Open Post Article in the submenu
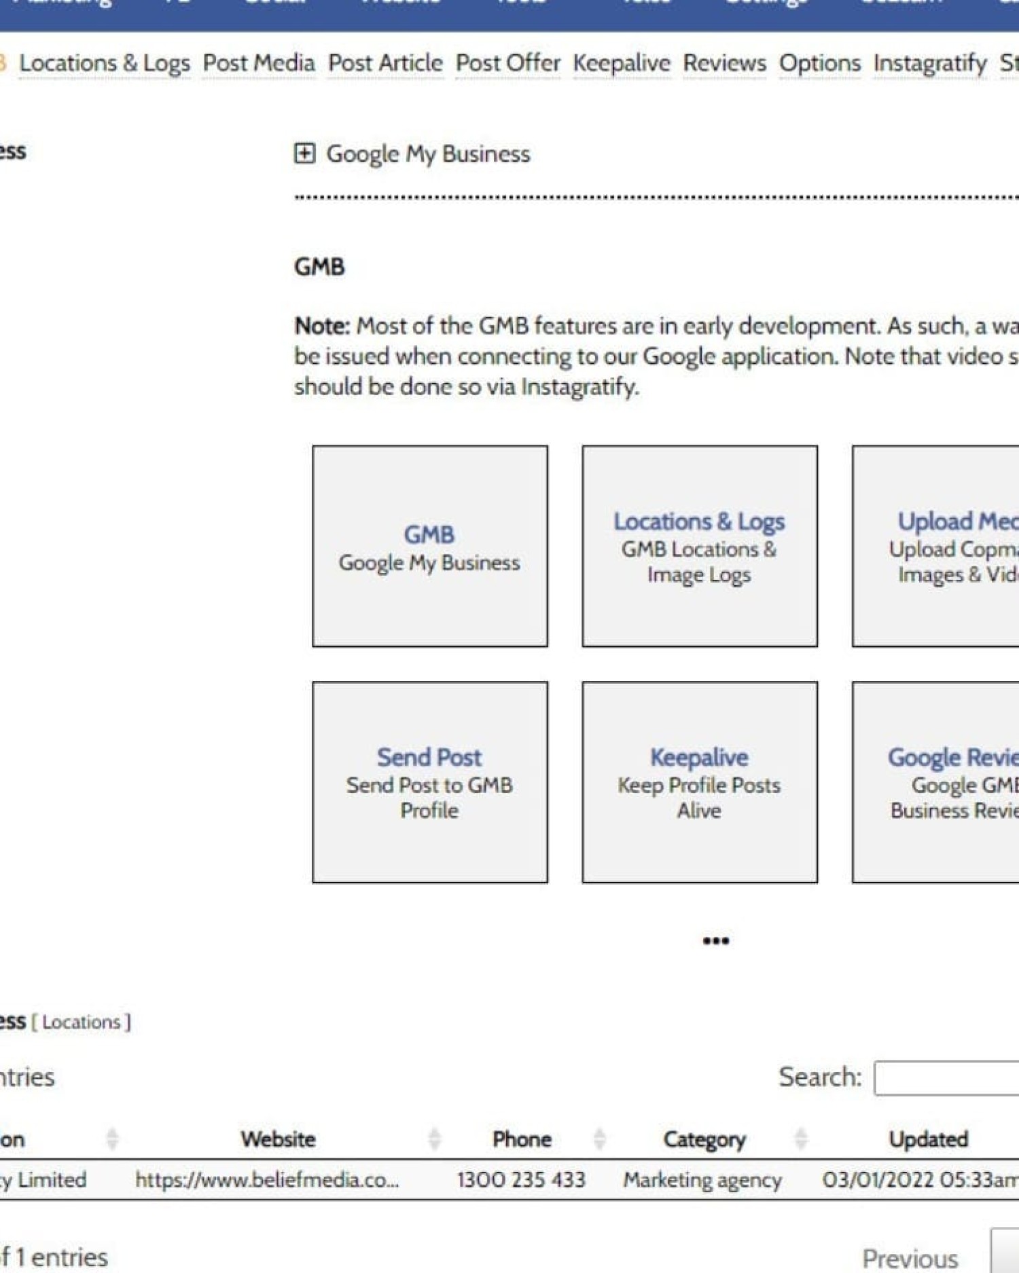 click(385, 63)
